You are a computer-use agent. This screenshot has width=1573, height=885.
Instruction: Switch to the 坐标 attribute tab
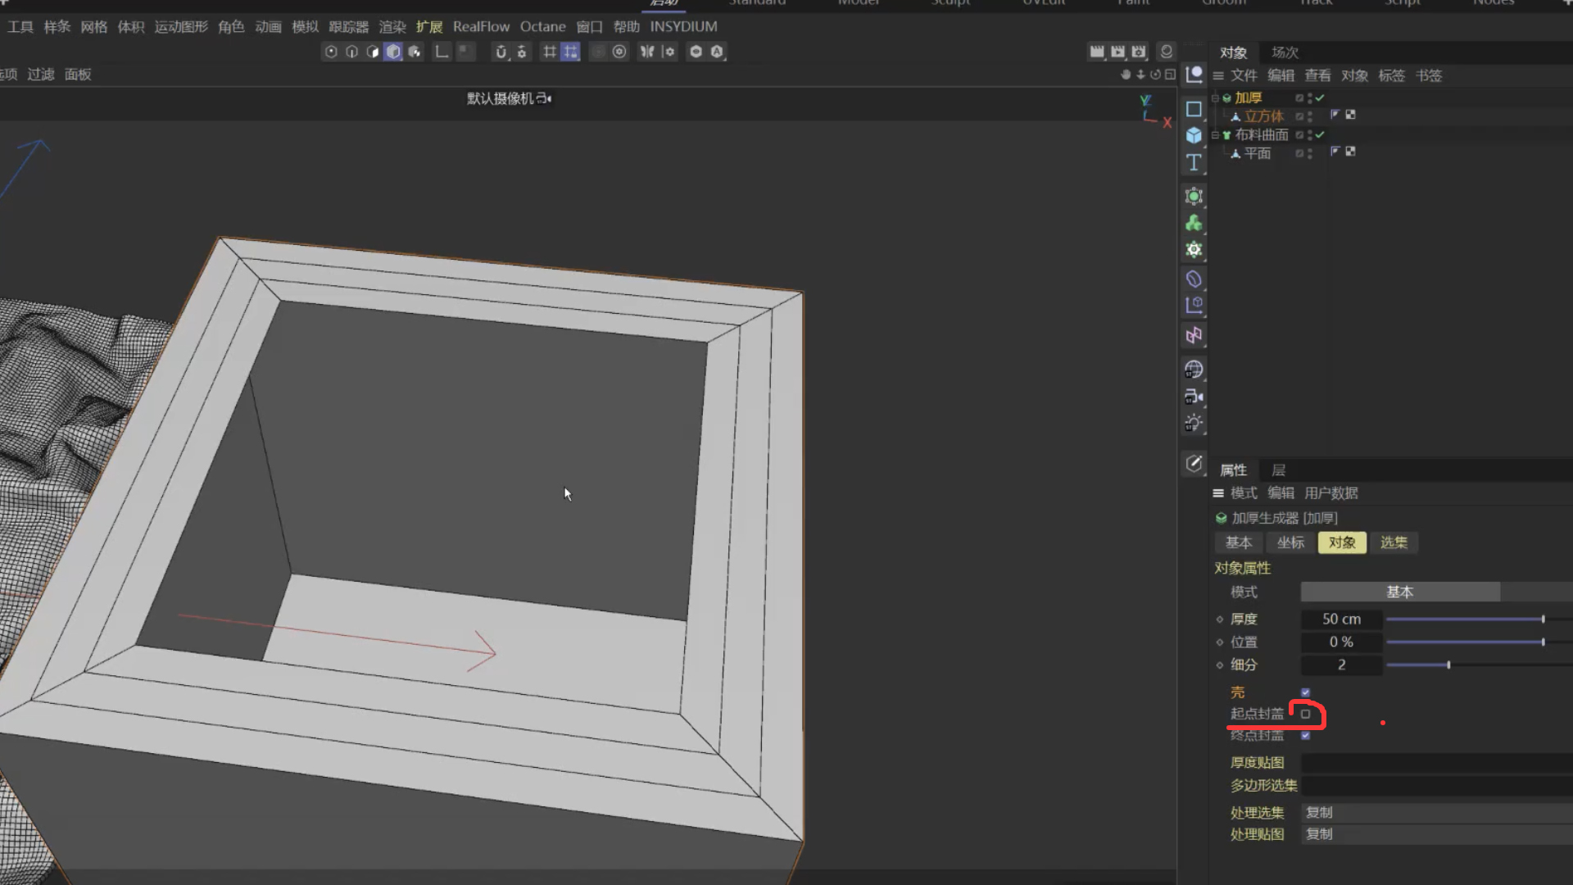tap(1290, 542)
